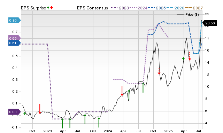
Task: Click the 0.5 left-axis label
Action: pos(15,56)
